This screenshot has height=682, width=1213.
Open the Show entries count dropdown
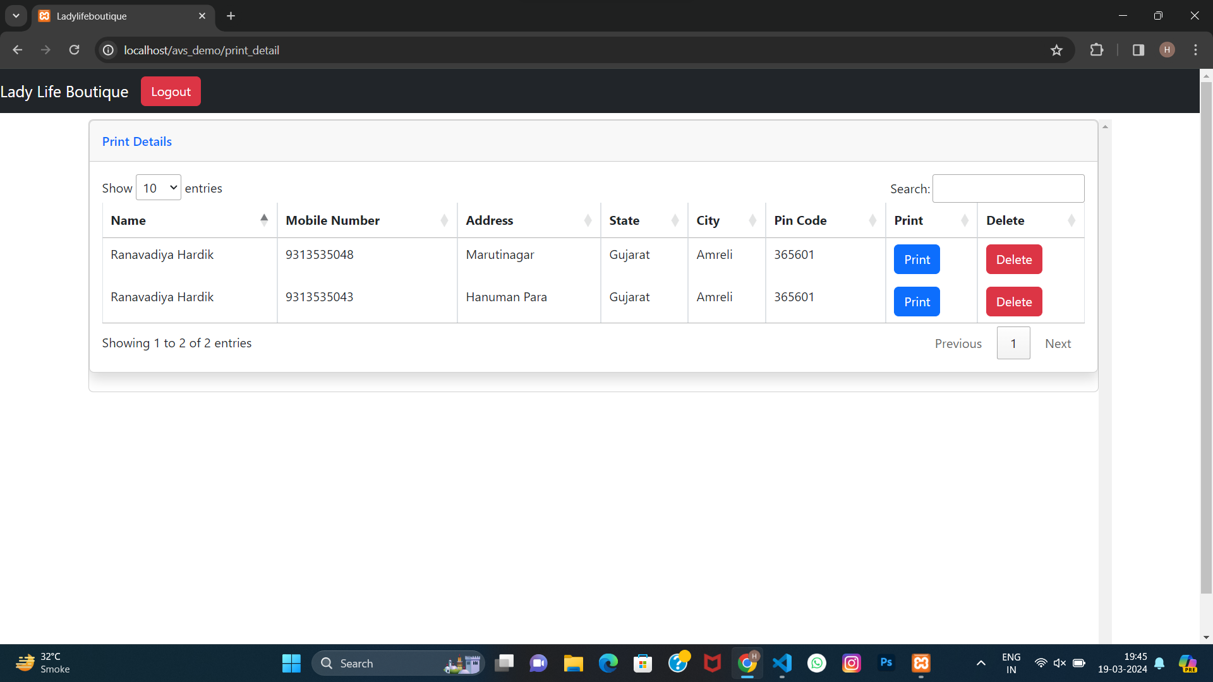[x=159, y=188]
